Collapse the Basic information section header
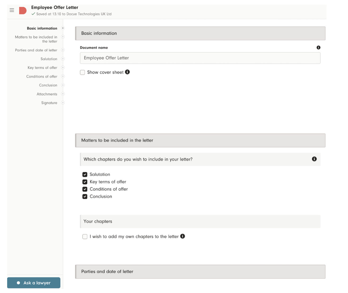 point(200,33)
